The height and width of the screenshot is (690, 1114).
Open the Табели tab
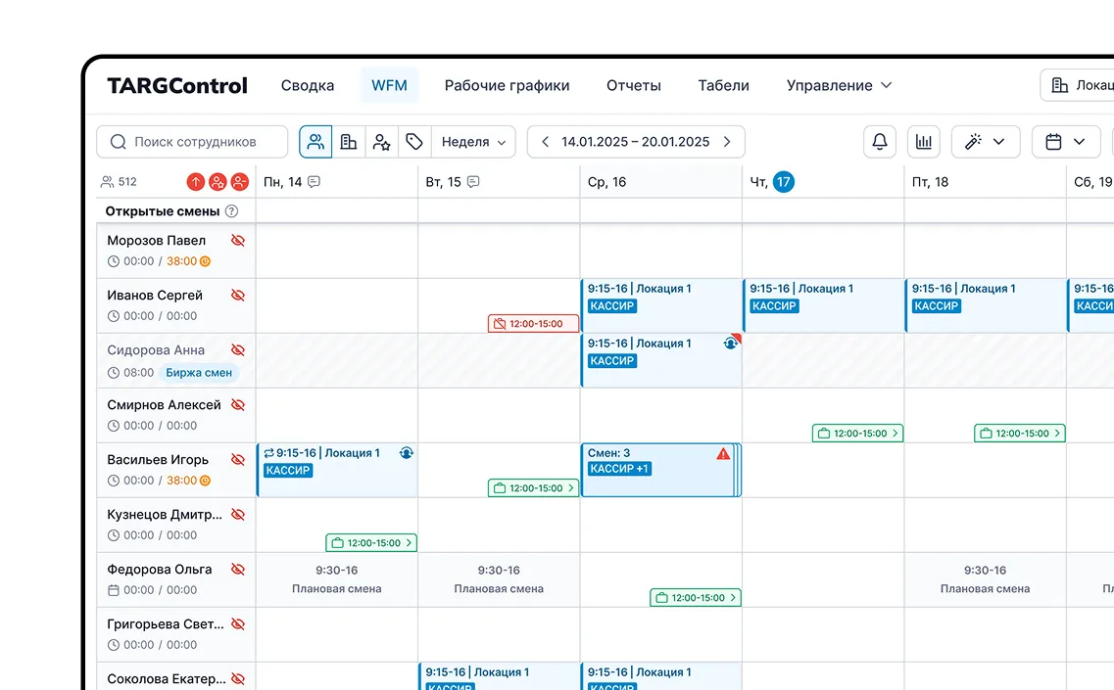[723, 85]
